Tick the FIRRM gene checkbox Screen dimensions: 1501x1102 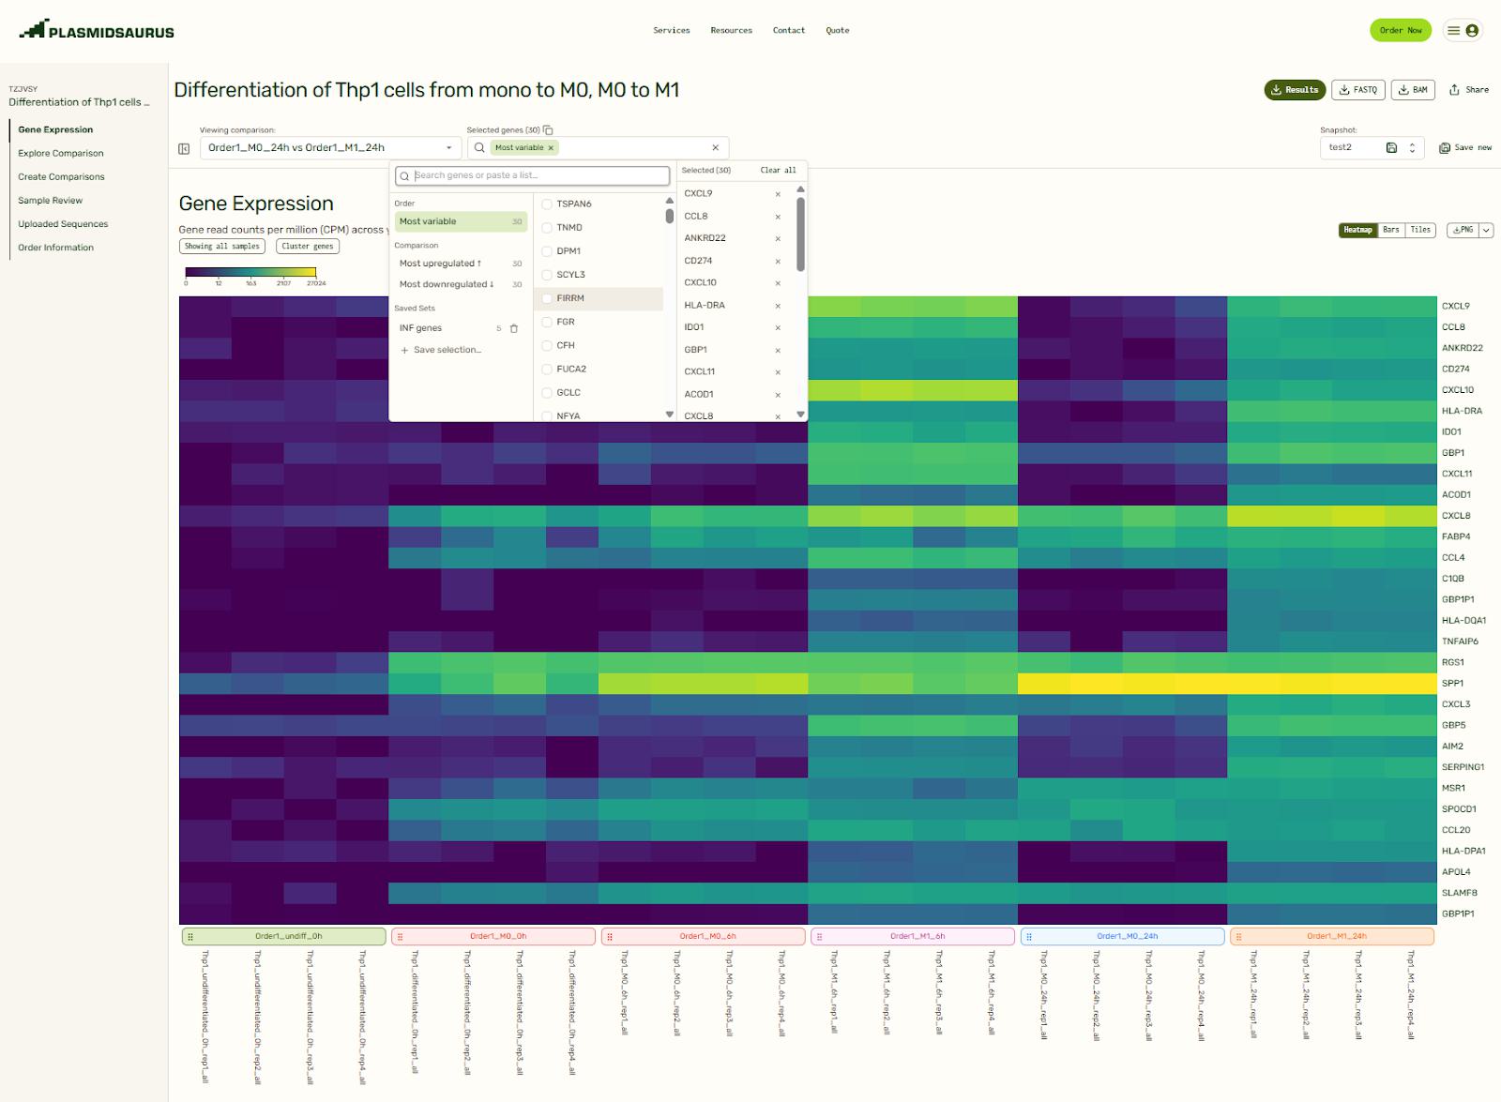tap(547, 298)
